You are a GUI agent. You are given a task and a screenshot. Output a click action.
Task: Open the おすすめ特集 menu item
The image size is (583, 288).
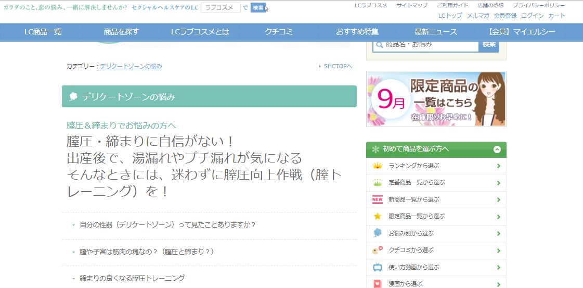coord(357,32)
